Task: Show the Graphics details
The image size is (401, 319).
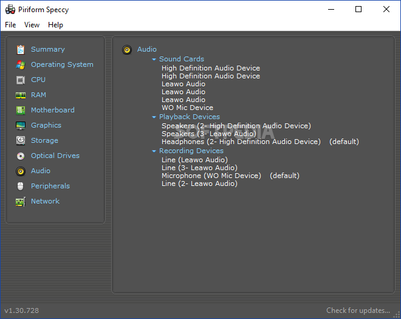Action: click(x=46, y=125)
